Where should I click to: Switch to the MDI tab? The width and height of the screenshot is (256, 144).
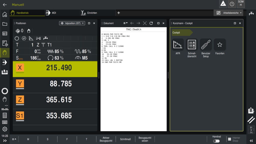tap(62, 13)
